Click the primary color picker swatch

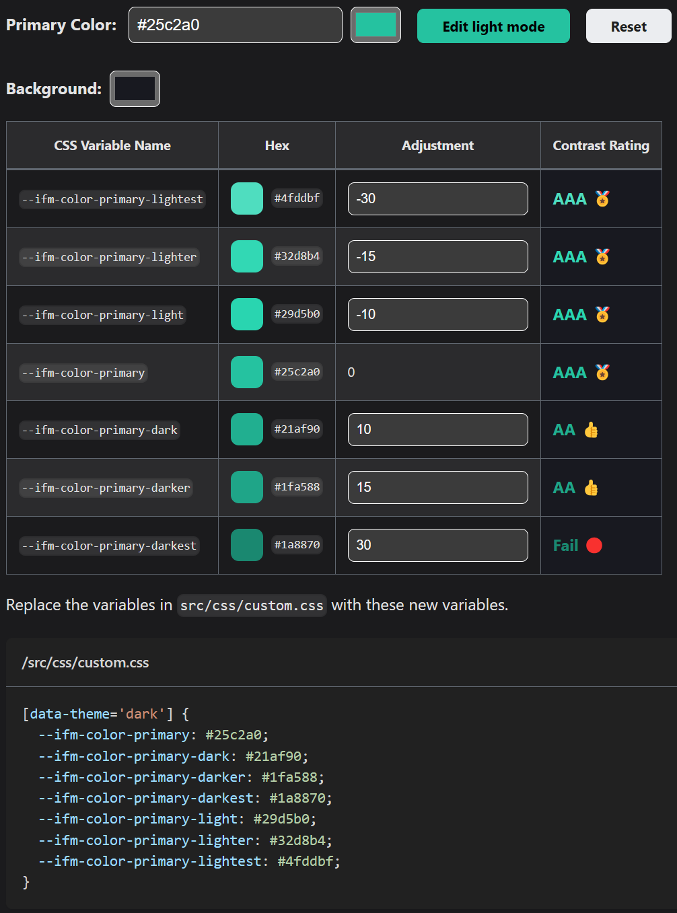[376, 25]
